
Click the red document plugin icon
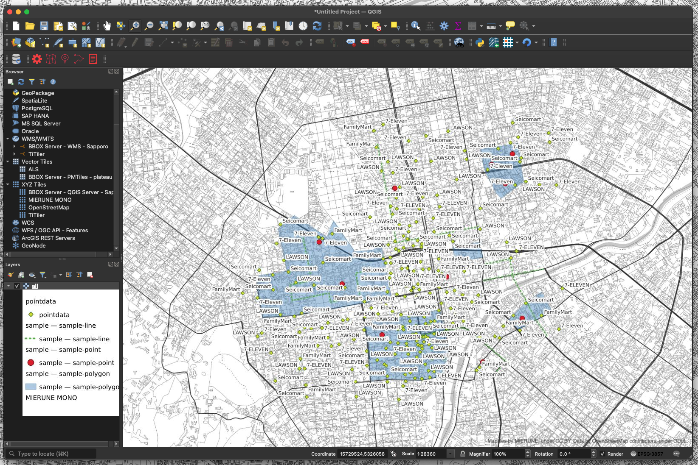click(x=93, y=59)
